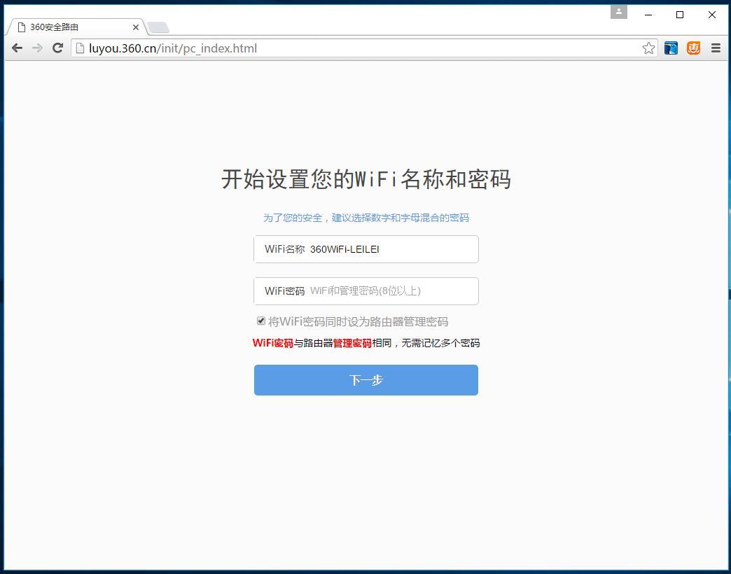Click the page info icon in address bar

[81, 48]
